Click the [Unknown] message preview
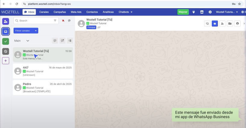Screen dimensions: 246x128 click(x=29, y=75)
